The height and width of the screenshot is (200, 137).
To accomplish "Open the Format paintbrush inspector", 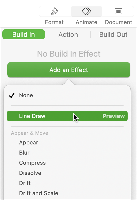I will [55, 11].
